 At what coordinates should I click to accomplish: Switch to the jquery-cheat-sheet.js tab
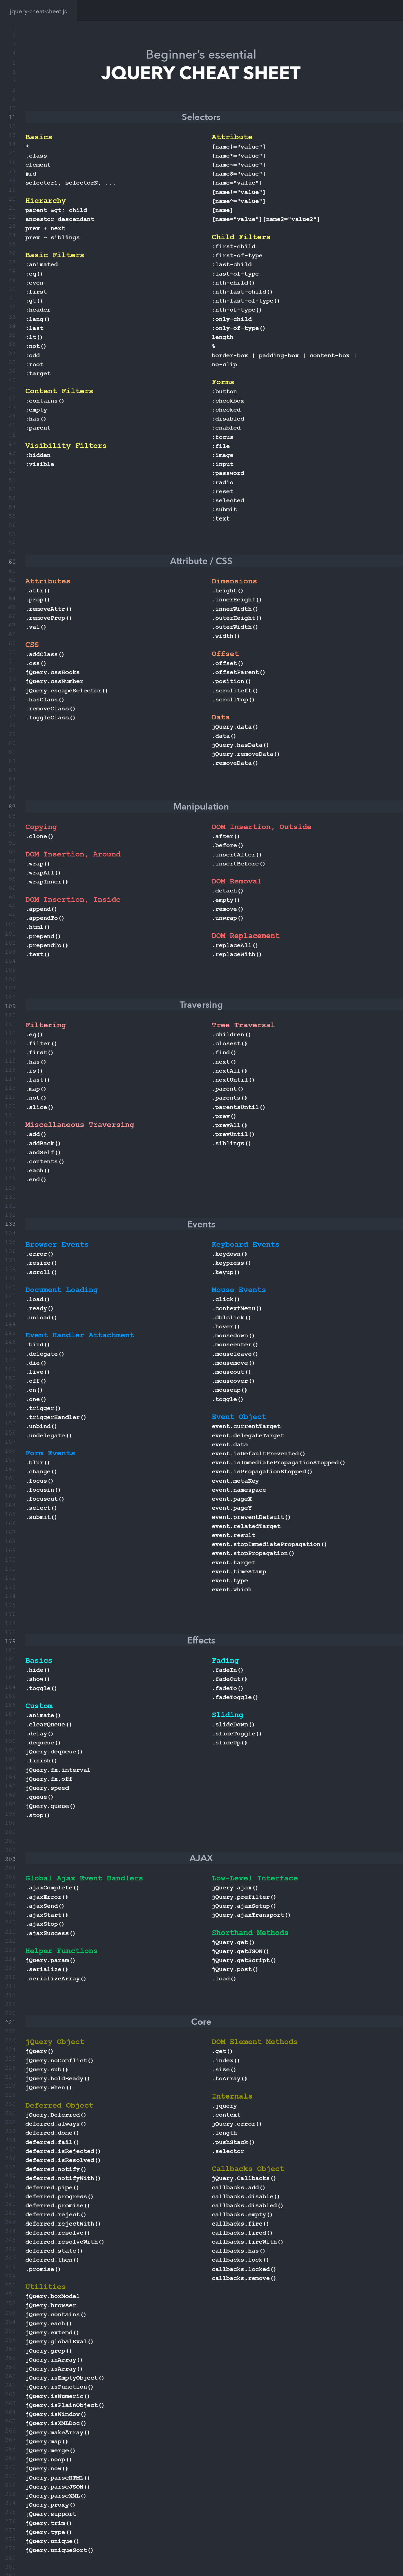click(38, 11)
